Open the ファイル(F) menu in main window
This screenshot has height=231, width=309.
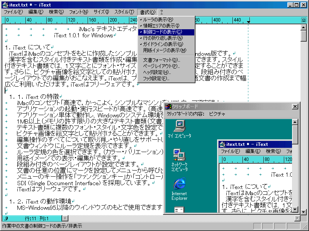(14, 12)
